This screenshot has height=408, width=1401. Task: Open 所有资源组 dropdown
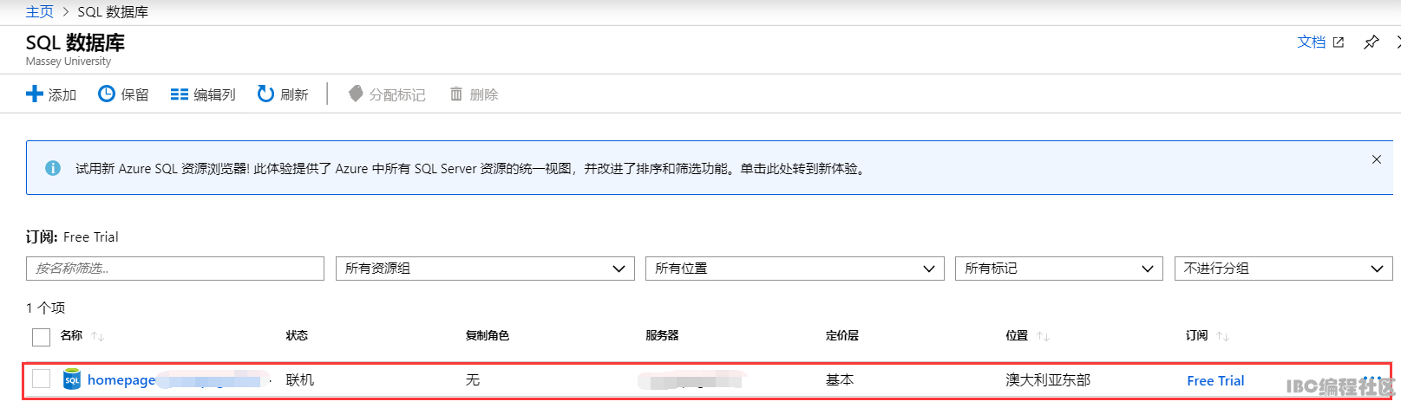(485, 269)
